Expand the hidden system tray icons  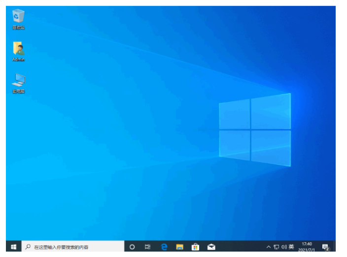[269, 247]
